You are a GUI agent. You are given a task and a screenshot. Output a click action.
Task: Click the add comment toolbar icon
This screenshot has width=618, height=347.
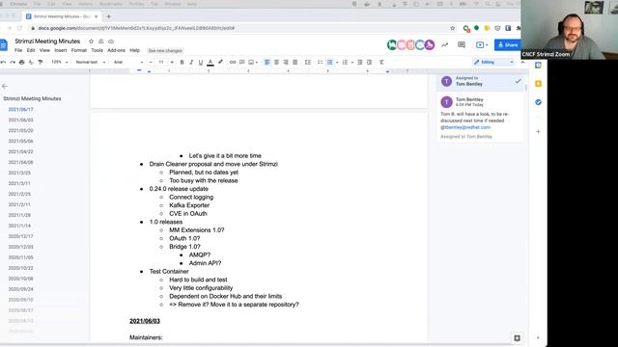tap(242, 62)
